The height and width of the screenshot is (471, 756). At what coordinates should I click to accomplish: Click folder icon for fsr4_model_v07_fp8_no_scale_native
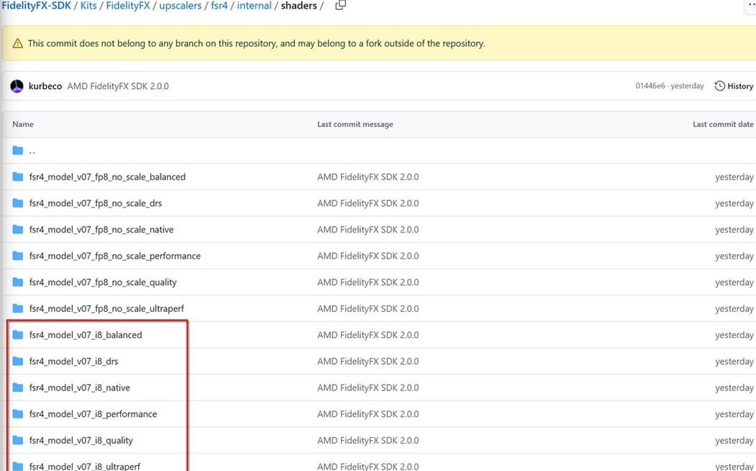pyautogui.click(x=18, y=230)
